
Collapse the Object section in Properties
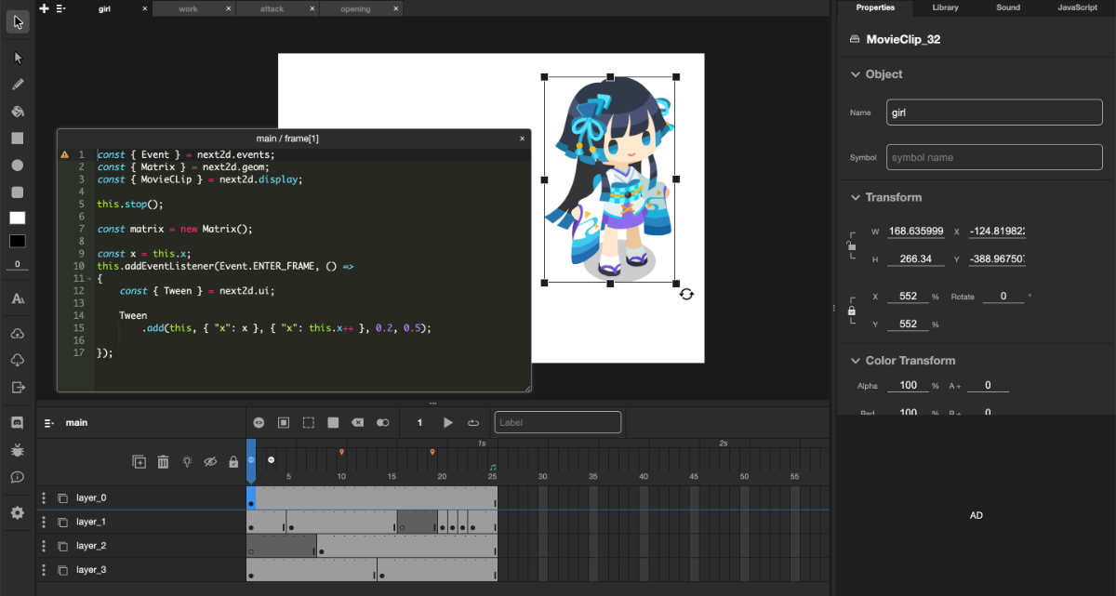pyautogui.click(x=856, y=73)
